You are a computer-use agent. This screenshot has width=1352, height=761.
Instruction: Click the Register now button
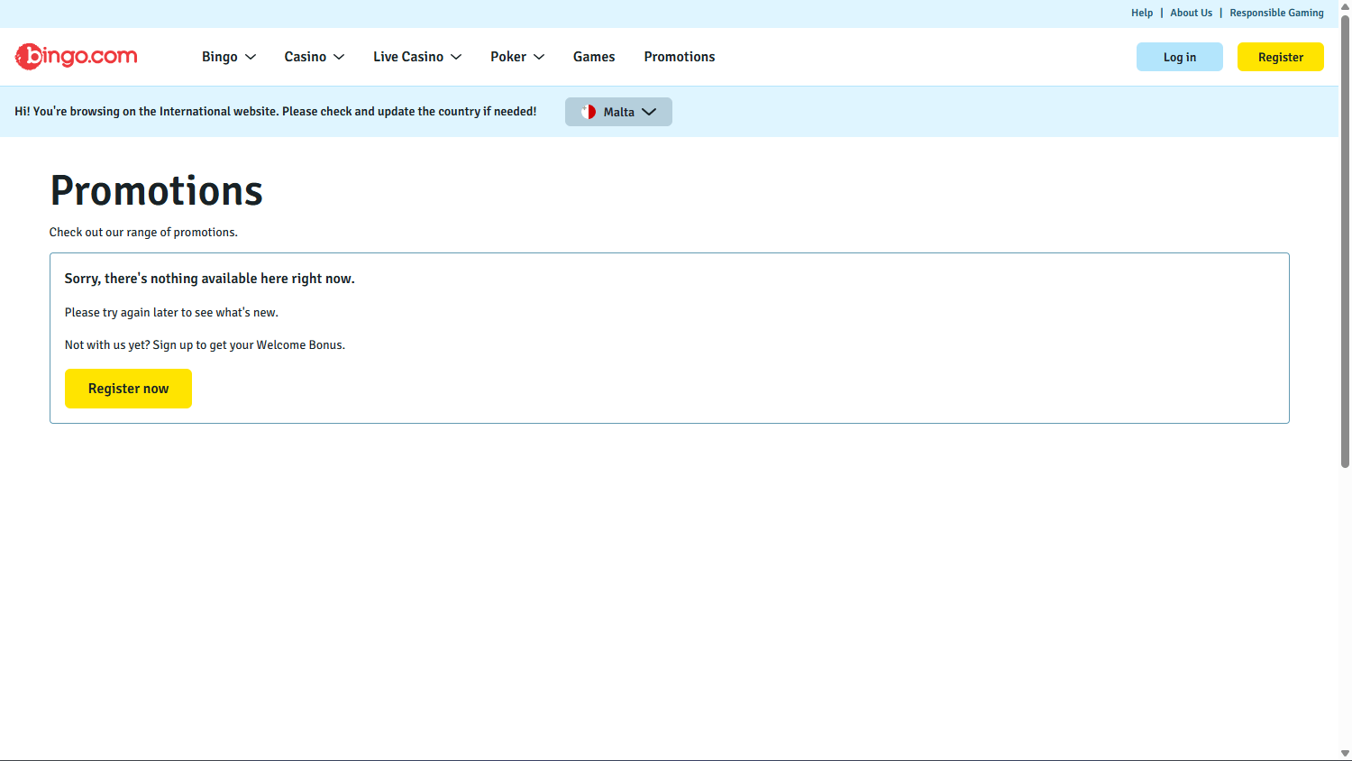pos(128,389)
